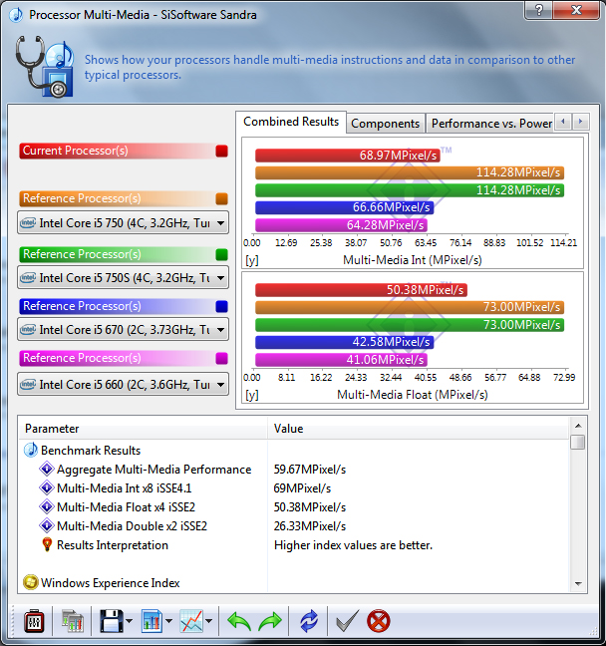The image size is (606, 646).
Task: Switch to Performance vs. Power tab
Action: (x=491, y=124)
